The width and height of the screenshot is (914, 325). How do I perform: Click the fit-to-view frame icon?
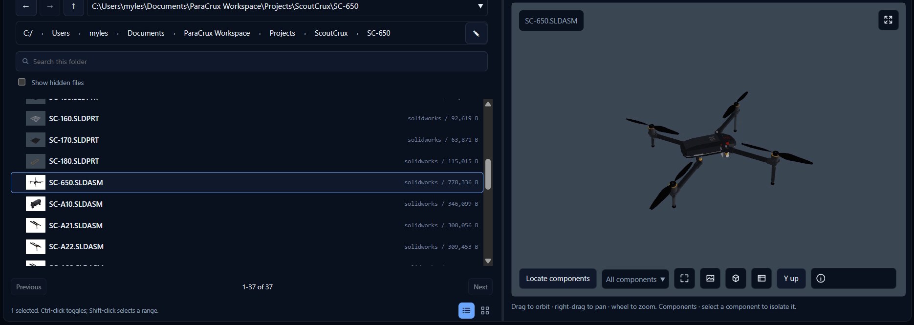(684, 279)
